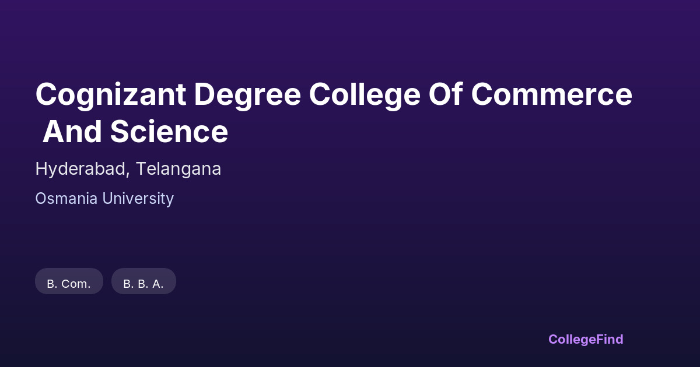Choose the B. B. A. course tag
Viewport: 700px width, 367px height.
(x=143, y=284)
